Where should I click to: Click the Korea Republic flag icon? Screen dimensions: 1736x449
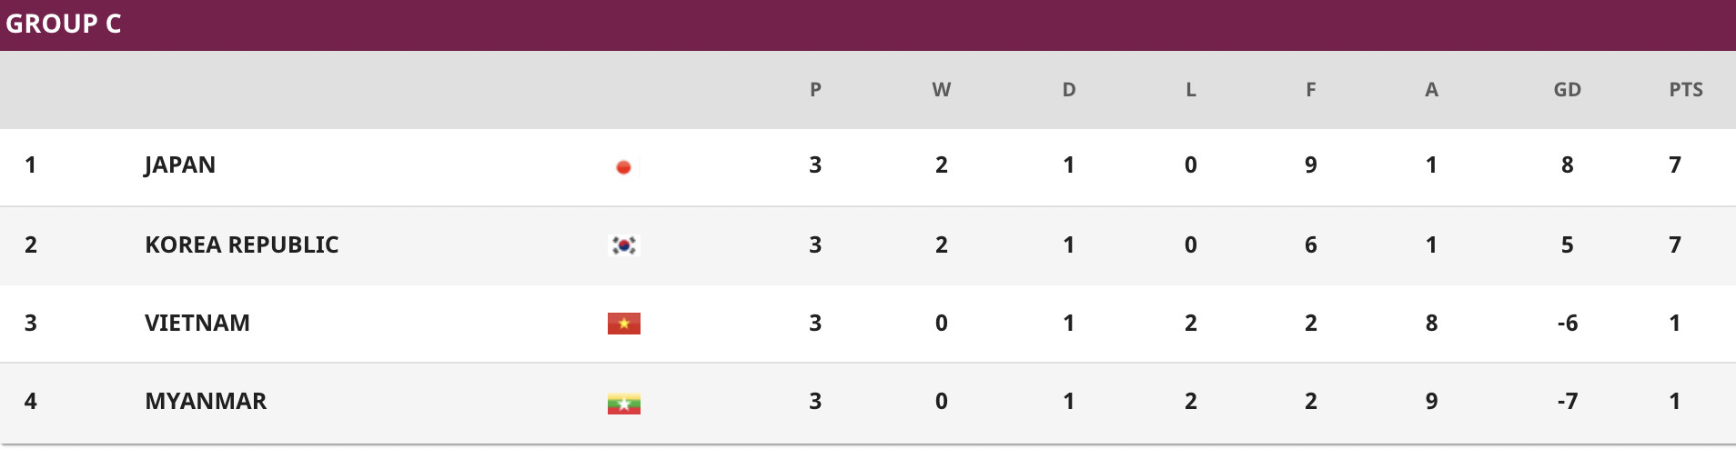point(624,245)
